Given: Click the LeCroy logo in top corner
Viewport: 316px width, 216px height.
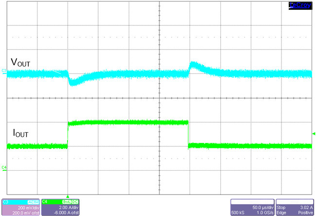Looking at the screenshot, I should pyautogui.click(x=300, y=5).
